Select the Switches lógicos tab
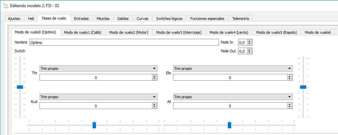This screenshot has height=135, width=338. coord(169,19)
